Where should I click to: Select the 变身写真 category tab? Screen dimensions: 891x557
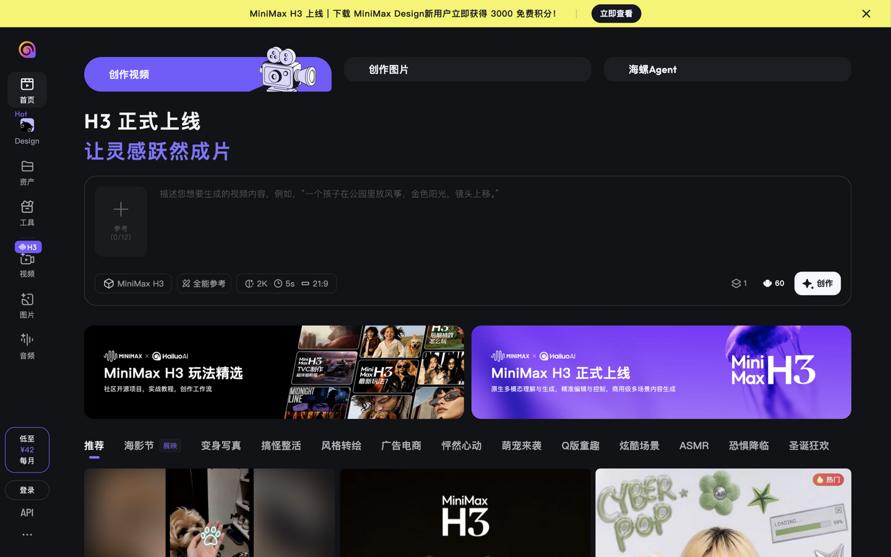tap(221, 446)
